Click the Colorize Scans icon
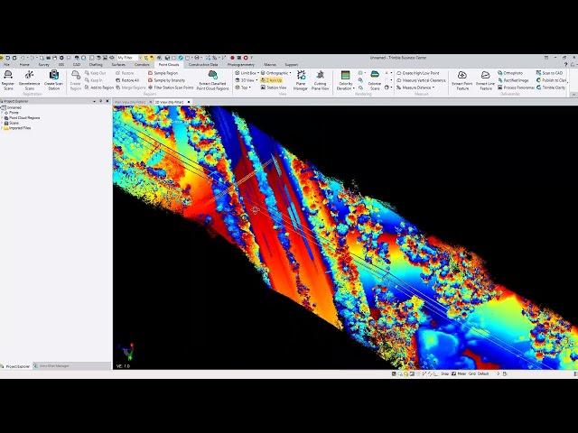Image resolution: width=578 pixels, height=433 pixels. tap(374, 79)
